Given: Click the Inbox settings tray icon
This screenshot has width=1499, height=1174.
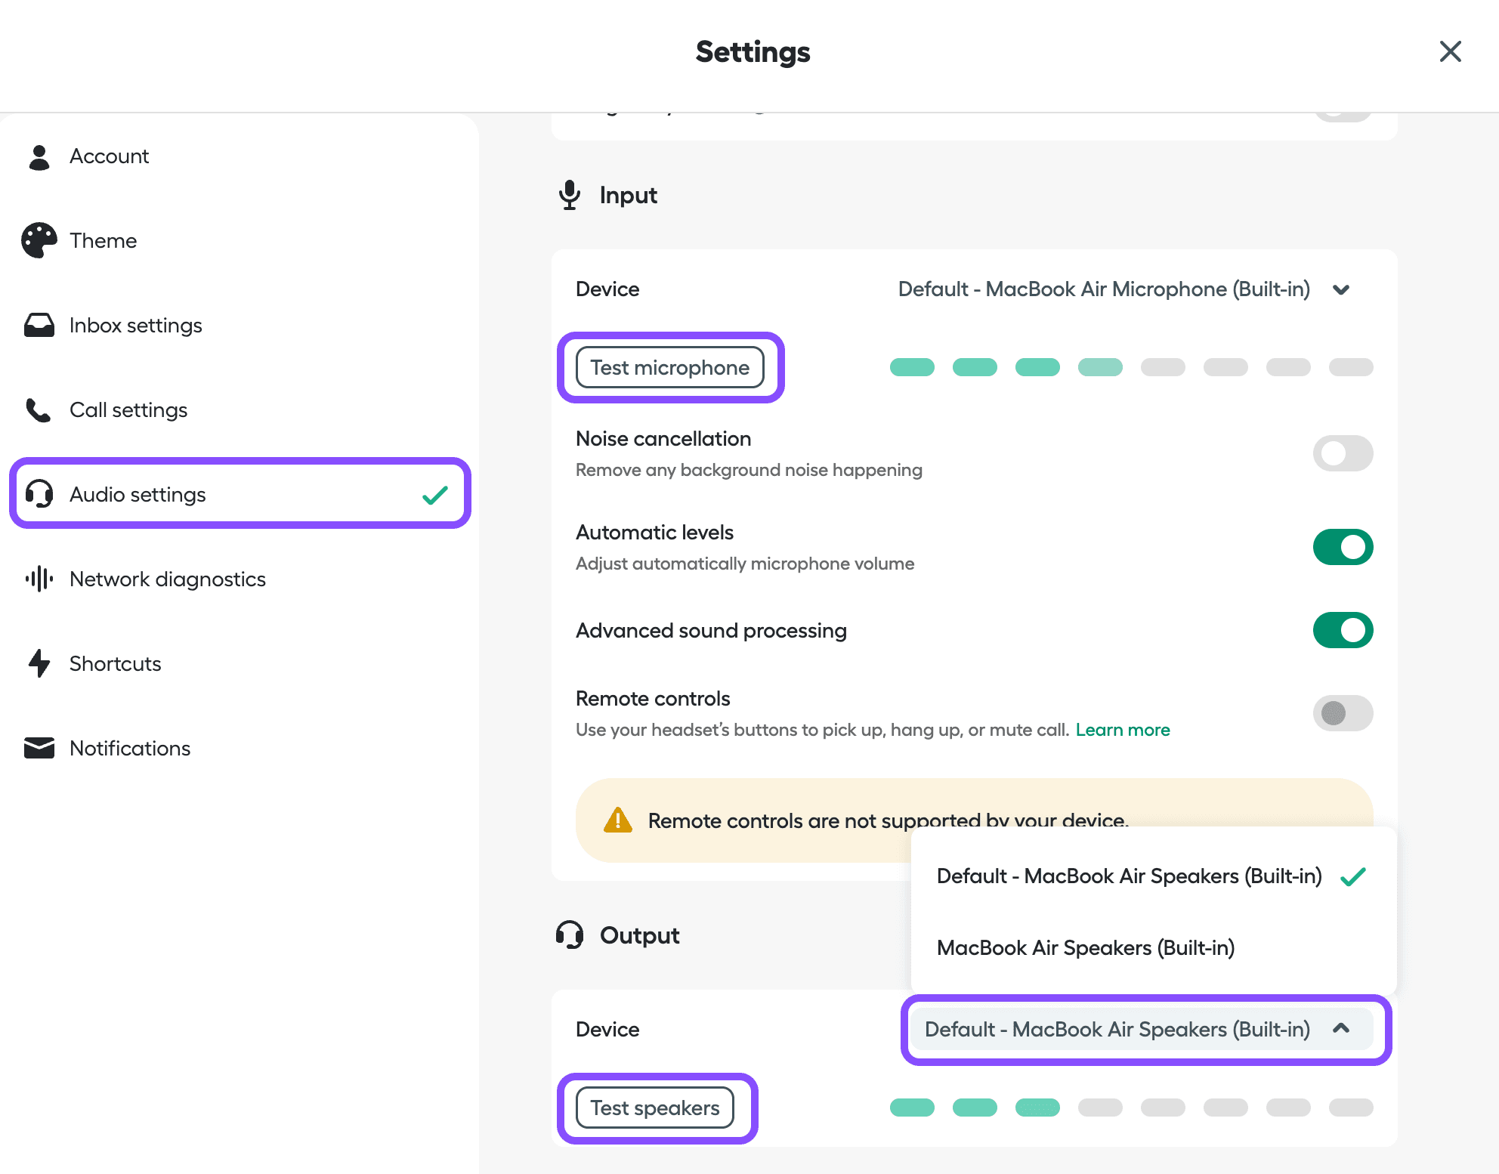Looking at the screenshot, I should click(38, 325).
